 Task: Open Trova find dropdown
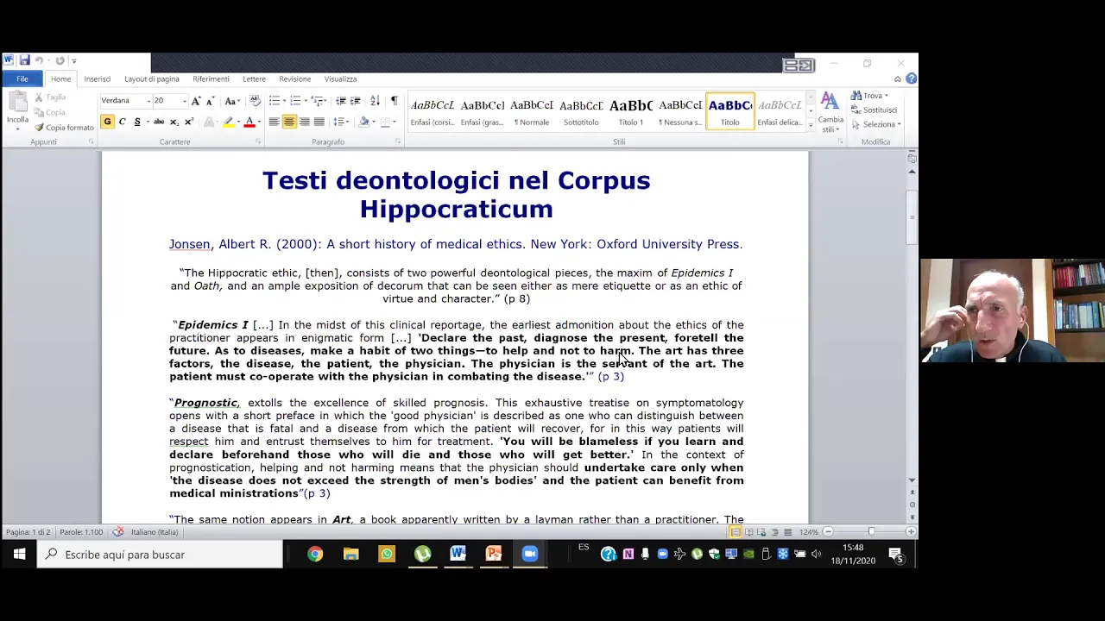point(869,96)
